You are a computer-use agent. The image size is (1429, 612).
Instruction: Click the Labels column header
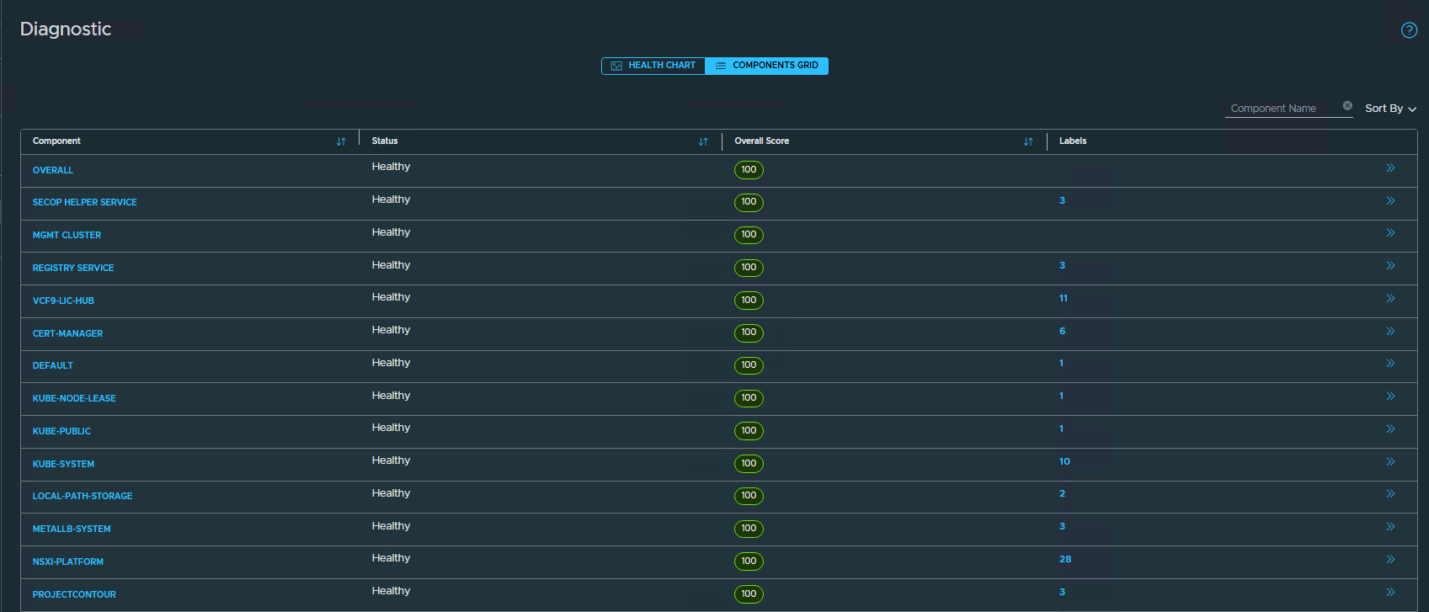pos(1073,141)
